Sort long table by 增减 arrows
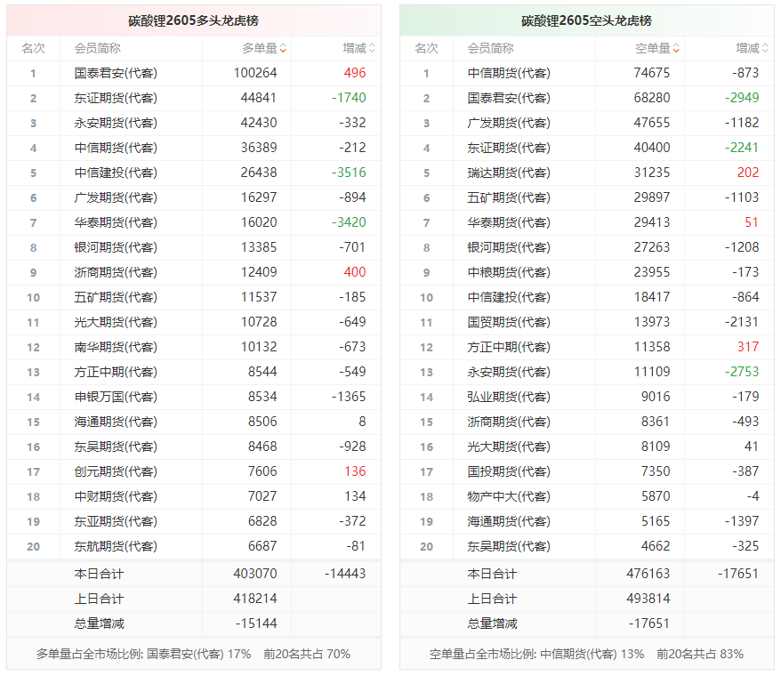Screen dimensions: 781x676 (372, 48)
